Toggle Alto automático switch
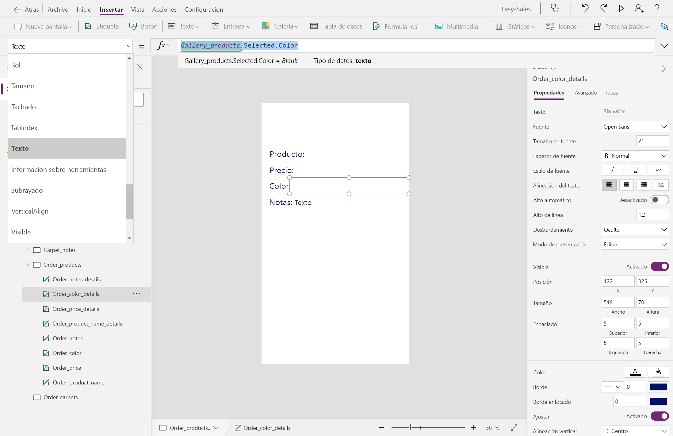This screenshot has width=673, height=436. click(660, 200)
